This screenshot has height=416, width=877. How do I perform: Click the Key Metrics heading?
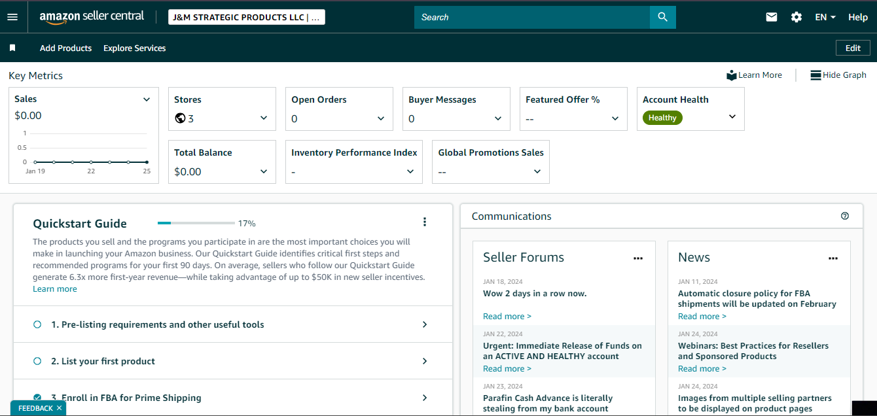(x=35, y=76)
